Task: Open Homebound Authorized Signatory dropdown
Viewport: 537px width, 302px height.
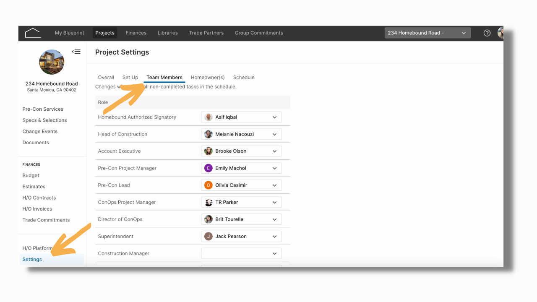Action: pos(241,117)
